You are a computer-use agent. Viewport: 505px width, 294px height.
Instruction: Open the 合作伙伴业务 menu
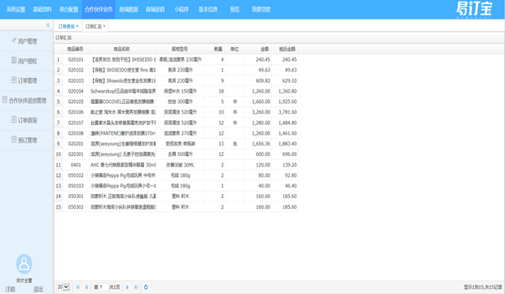coord(99,9)
